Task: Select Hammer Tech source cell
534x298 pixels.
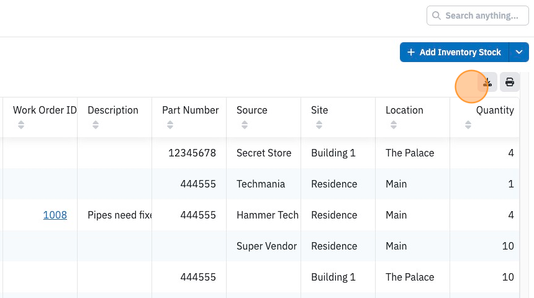Action: point(264,215)
